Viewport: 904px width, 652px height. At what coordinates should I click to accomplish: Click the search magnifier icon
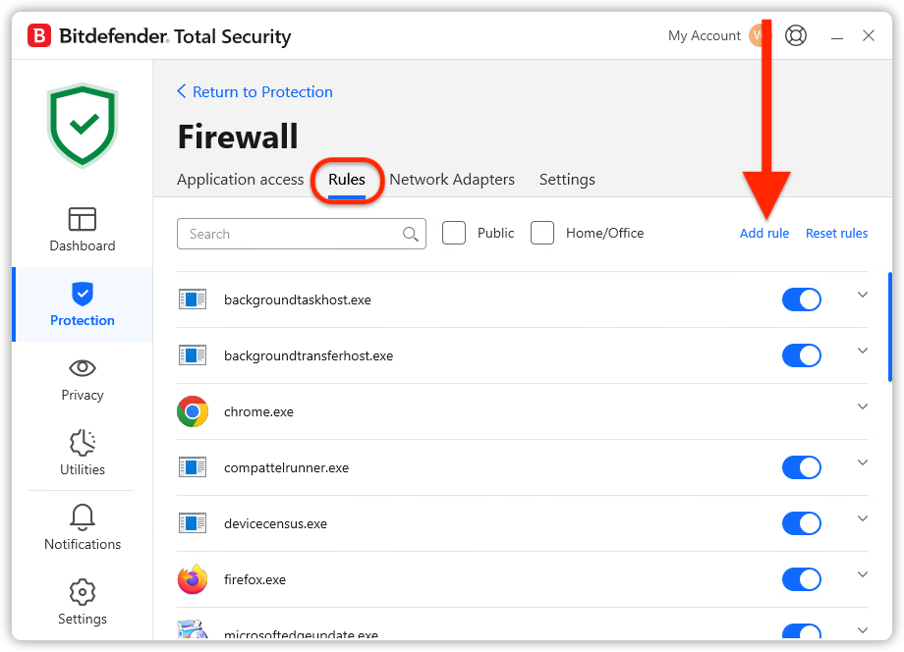[x=410, y=234]
